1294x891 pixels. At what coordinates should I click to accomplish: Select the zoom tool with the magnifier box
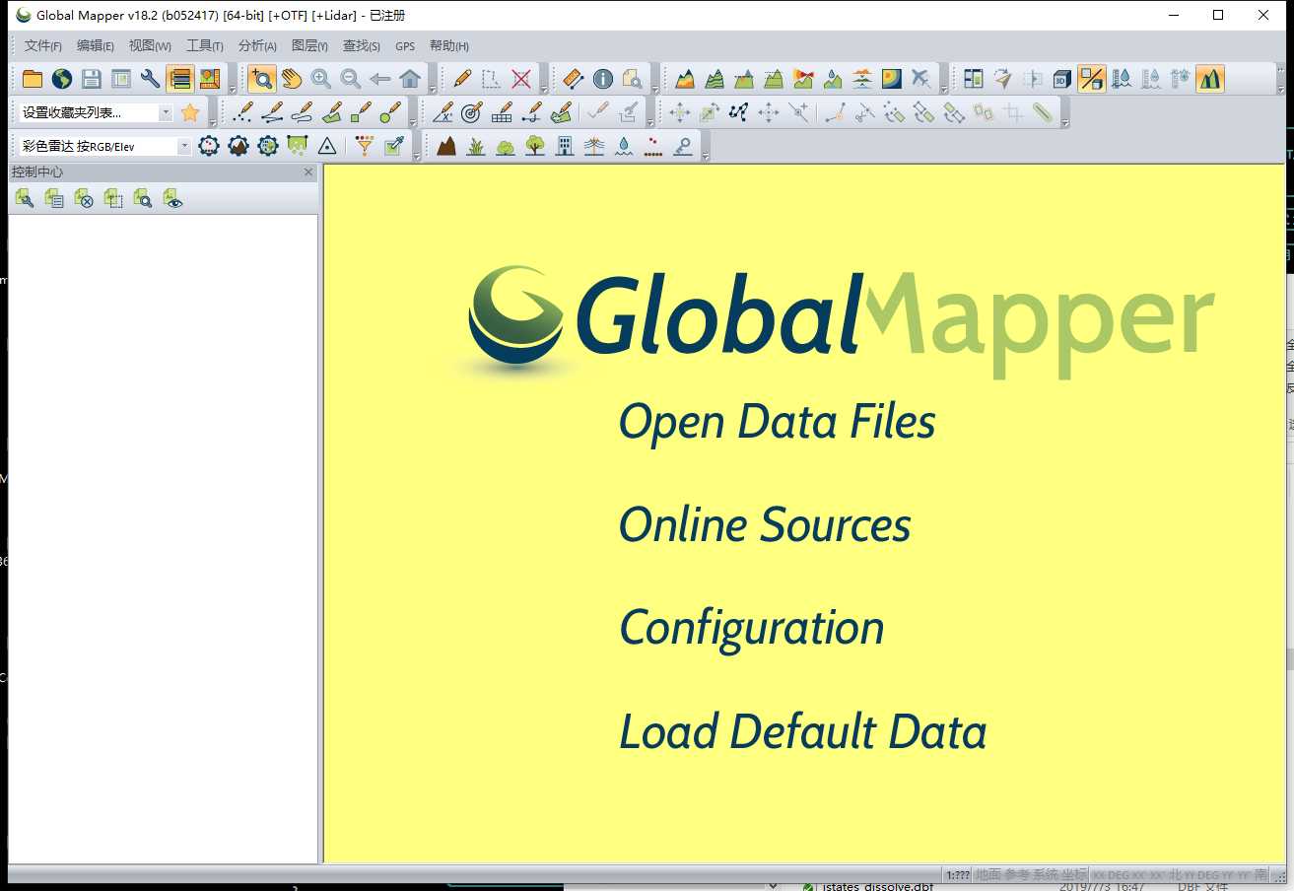(262, 79)
